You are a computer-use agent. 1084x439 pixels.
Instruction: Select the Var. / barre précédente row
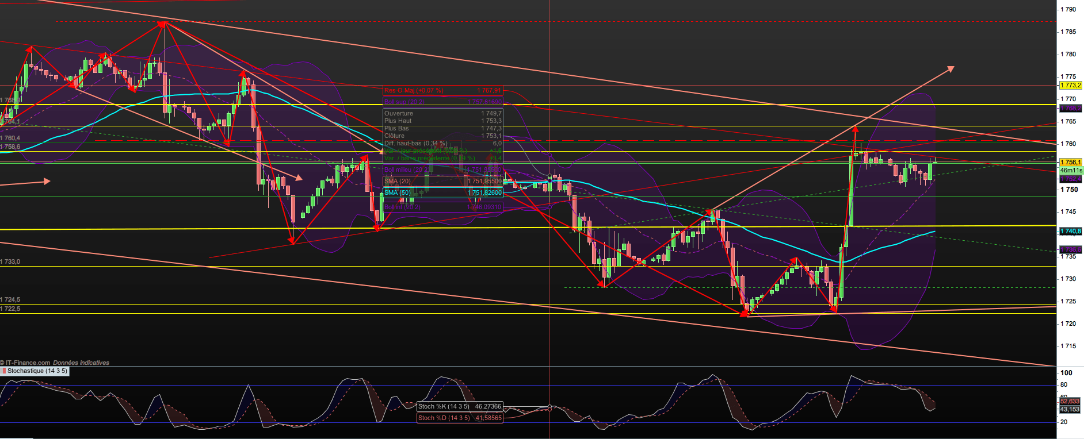click(443, 159)
